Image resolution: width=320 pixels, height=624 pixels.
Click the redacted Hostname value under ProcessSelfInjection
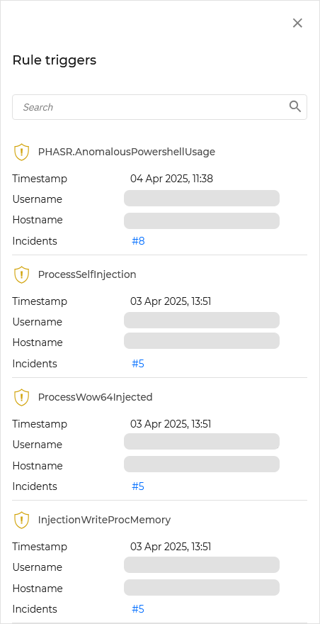202,340
